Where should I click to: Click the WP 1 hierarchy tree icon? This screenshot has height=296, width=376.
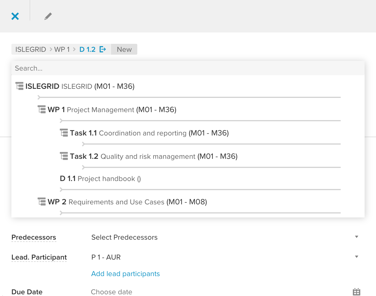(42, 109)
